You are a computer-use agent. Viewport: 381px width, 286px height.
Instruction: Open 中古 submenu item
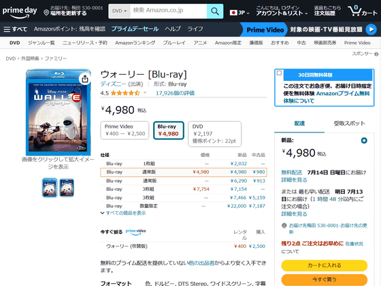pos(301,43)
